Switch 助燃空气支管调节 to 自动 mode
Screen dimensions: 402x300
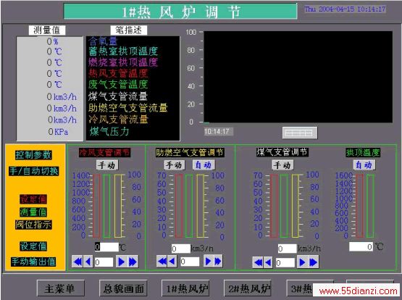[x=204, y=165]
